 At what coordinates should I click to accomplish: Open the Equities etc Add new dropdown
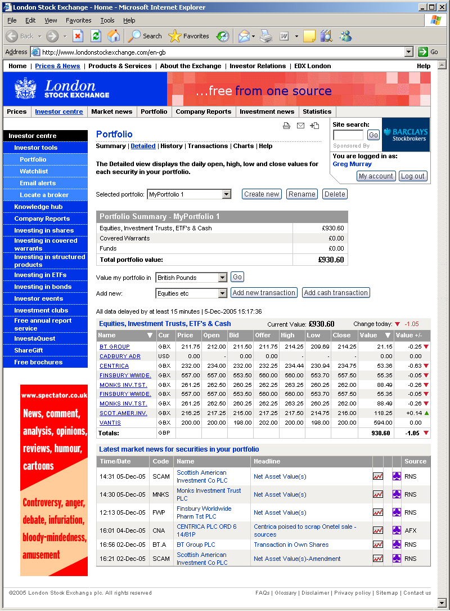[x=223, y=293]
